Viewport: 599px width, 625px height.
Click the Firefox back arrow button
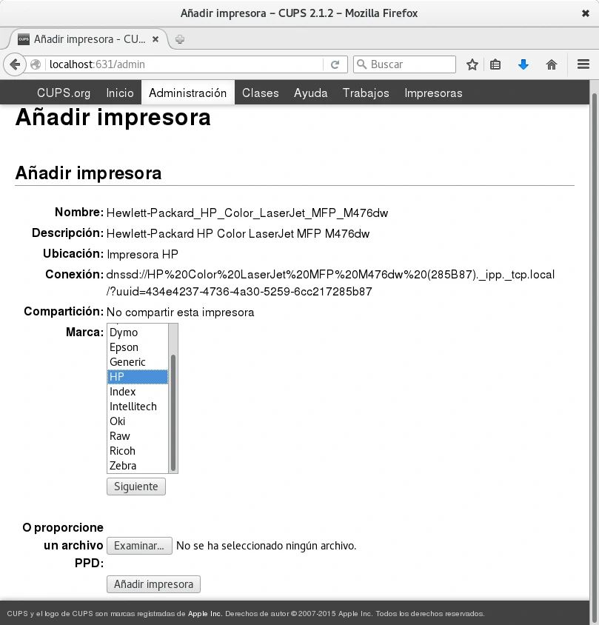[15, 64]
